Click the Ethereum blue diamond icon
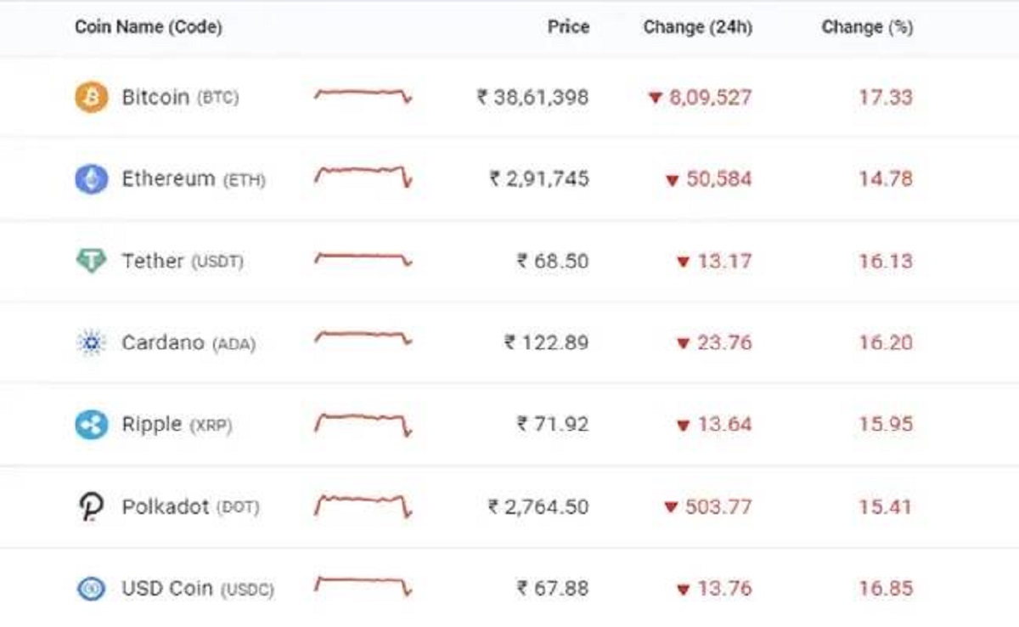Screen dimensions: 1019x627 point(91,178)
